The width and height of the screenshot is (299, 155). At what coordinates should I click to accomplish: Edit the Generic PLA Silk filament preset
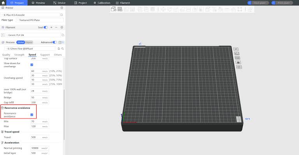[x=63, y=35]
